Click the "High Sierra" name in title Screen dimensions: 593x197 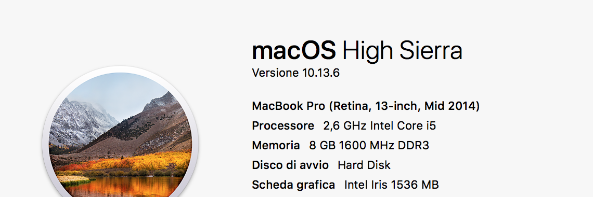(403, 52)
